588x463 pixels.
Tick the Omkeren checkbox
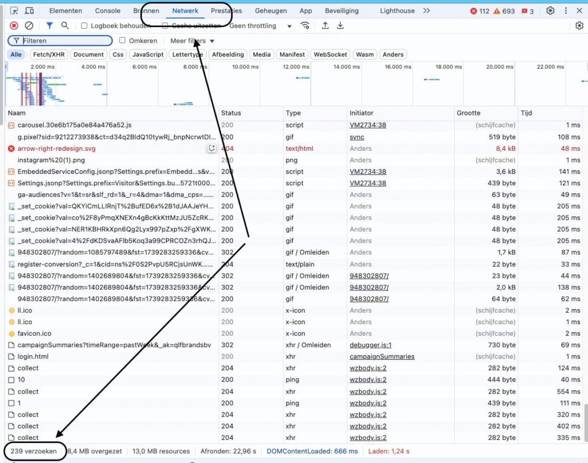pyautogui.click(x=122, y=41)
